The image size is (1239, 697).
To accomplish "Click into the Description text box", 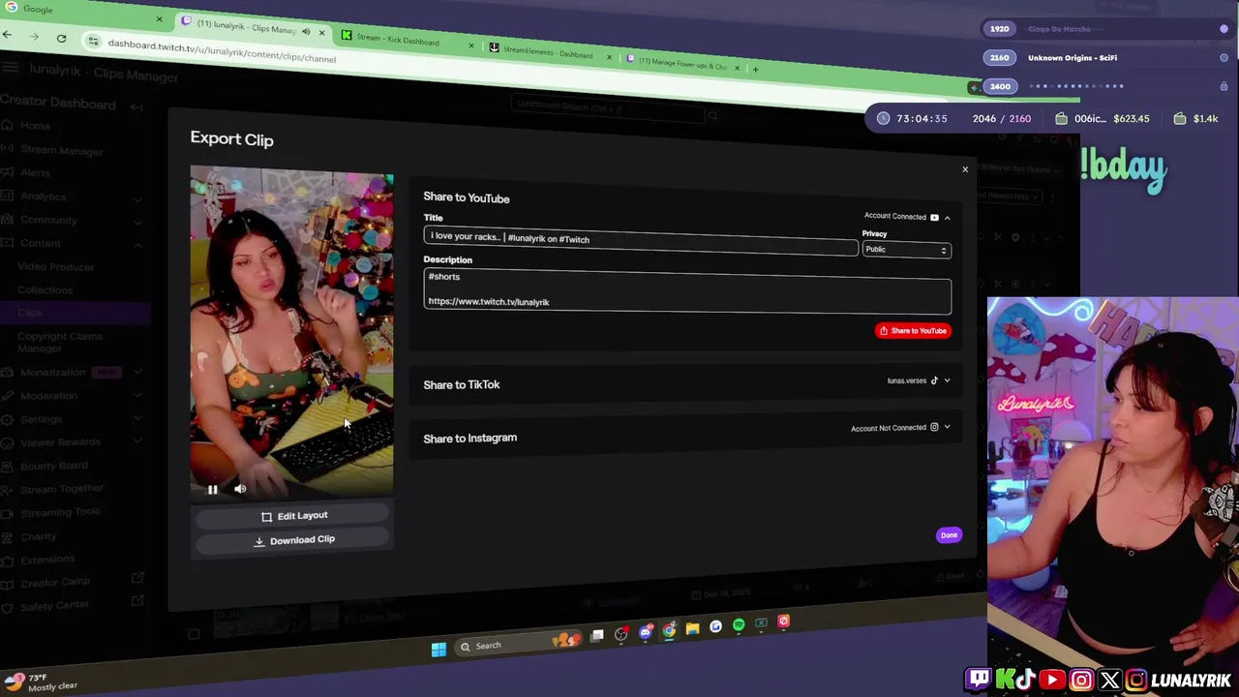I will click(687, 291).
